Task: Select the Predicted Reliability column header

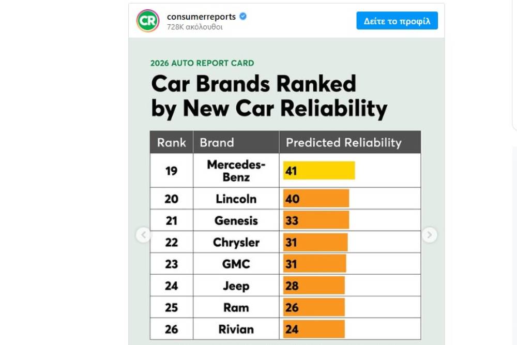Action: click(x=345, y=142)
